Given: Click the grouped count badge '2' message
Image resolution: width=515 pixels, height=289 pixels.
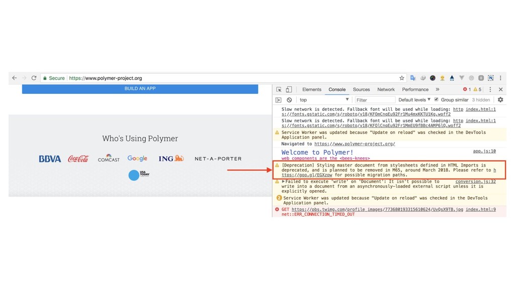Looking at the screenshot, I should point(279,198).
